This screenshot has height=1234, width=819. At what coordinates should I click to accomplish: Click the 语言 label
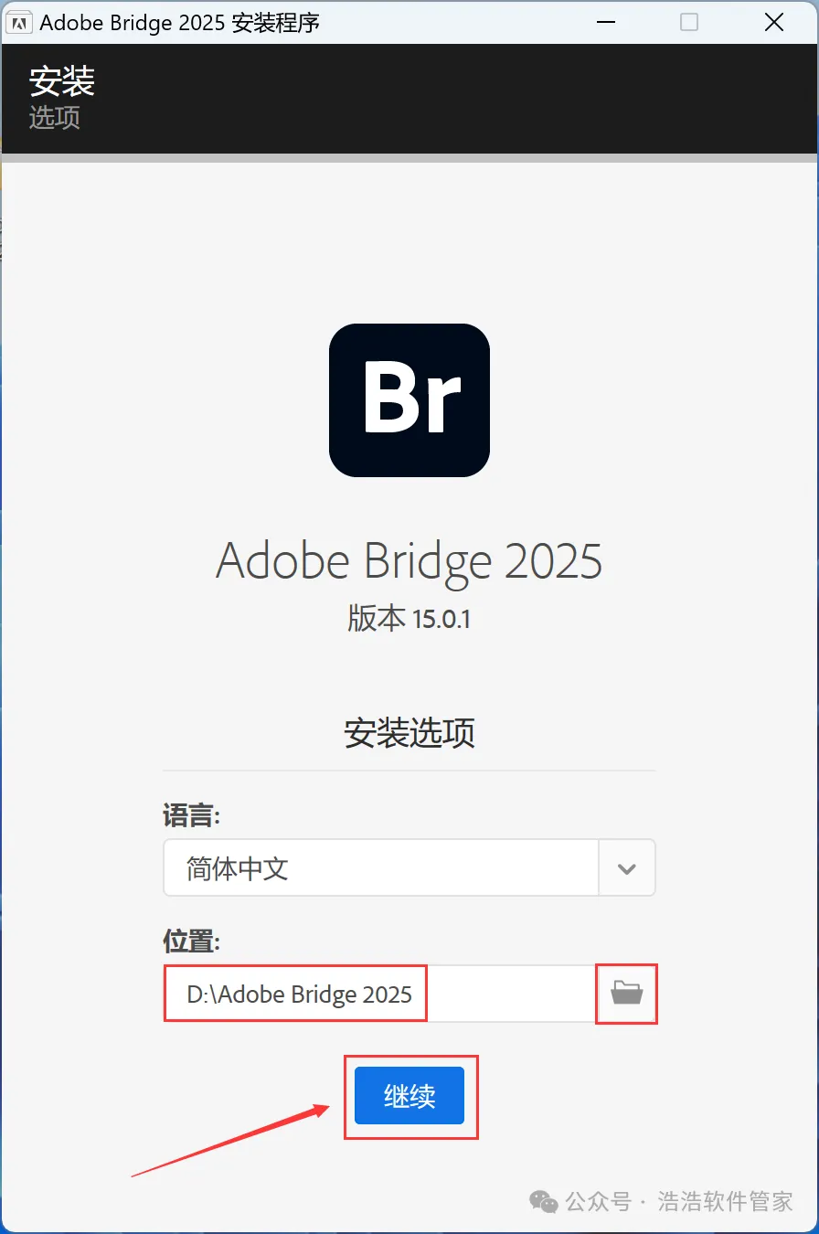click(192, 816)
